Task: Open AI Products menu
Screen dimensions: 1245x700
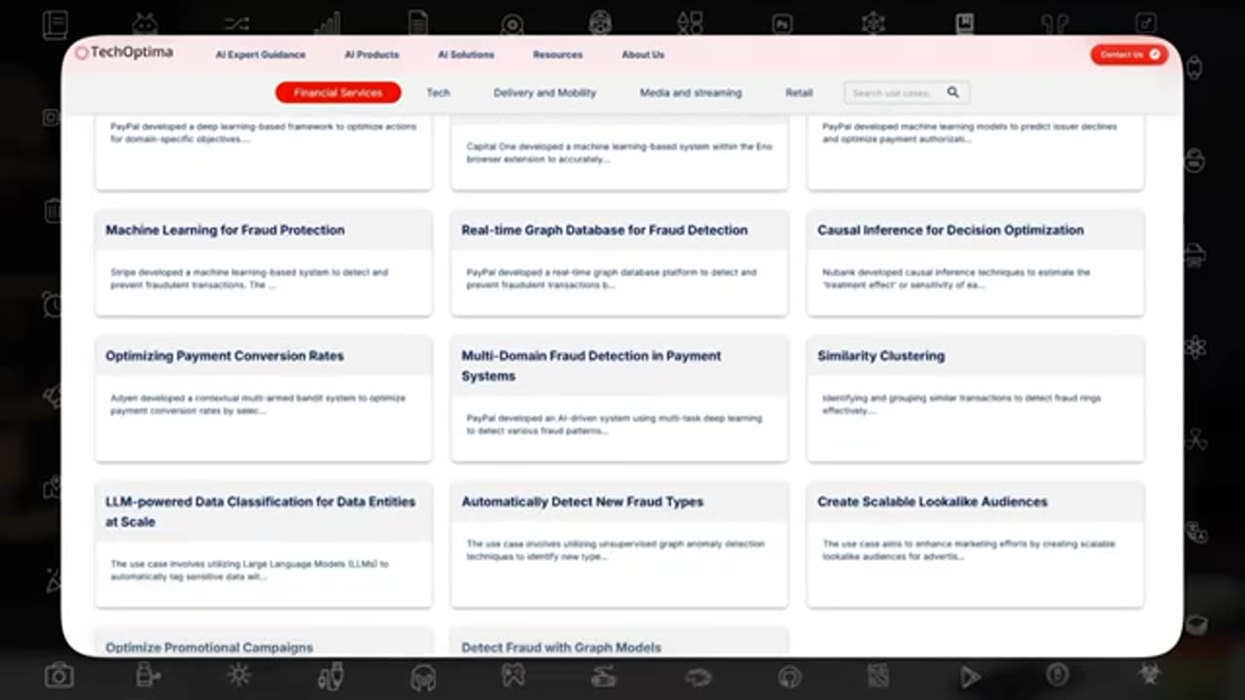Action: pyautogui.click(x=372, y=55)
